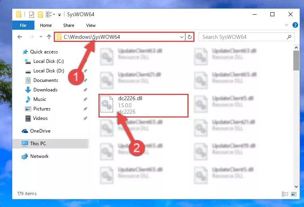Open Help via the question mark icon
304x207 pixels.
(x=295, y=25)
